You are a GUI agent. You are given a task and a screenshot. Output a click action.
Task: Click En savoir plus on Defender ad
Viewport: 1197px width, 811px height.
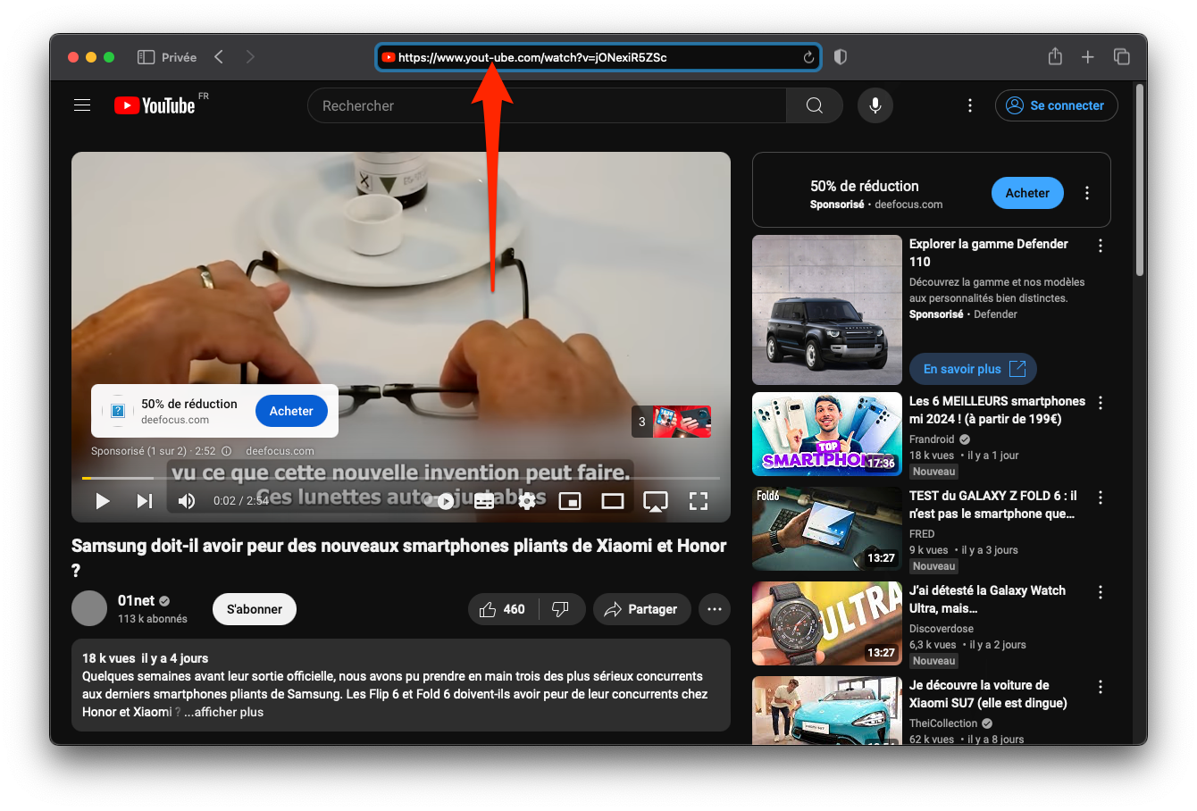click(x=974, y=369)
